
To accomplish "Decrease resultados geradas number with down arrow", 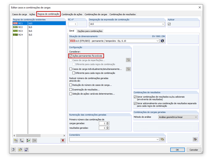I will 108,129.
